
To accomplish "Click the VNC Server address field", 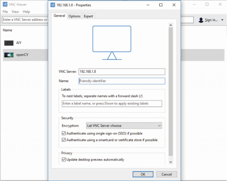I will tap(122, 72).
